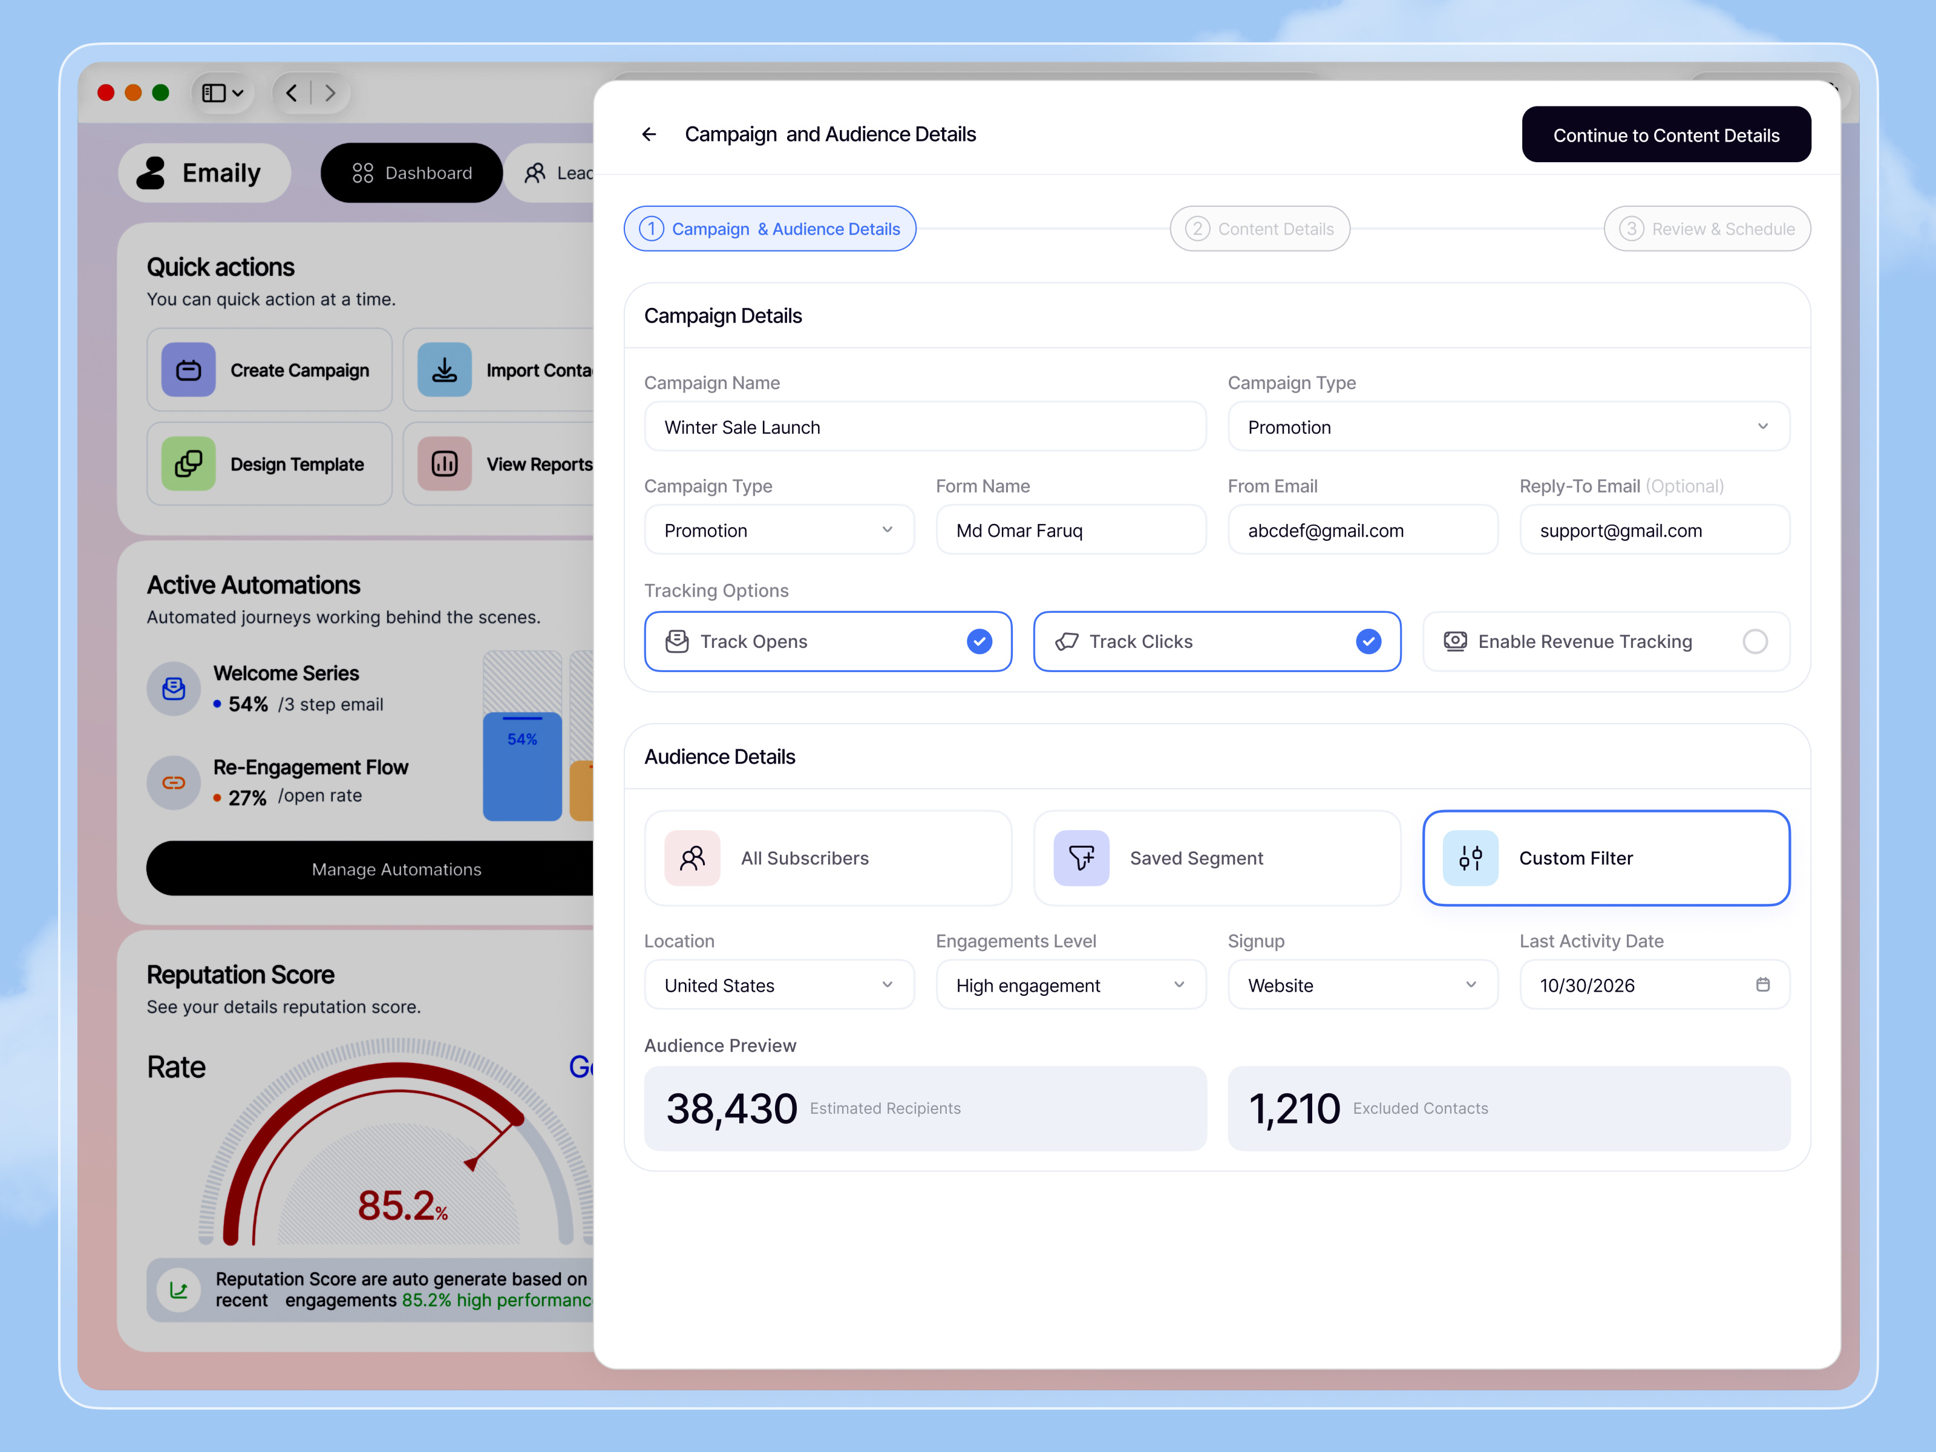Click the back arrow beside Campaign and Audience Details
This screenshot has height=1452, width=1936.
pos(649,134)
